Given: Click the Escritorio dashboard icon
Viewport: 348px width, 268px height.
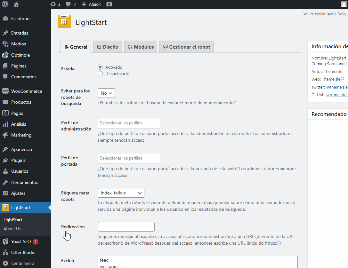Looking at the screenshot, I should pos(5,19).
